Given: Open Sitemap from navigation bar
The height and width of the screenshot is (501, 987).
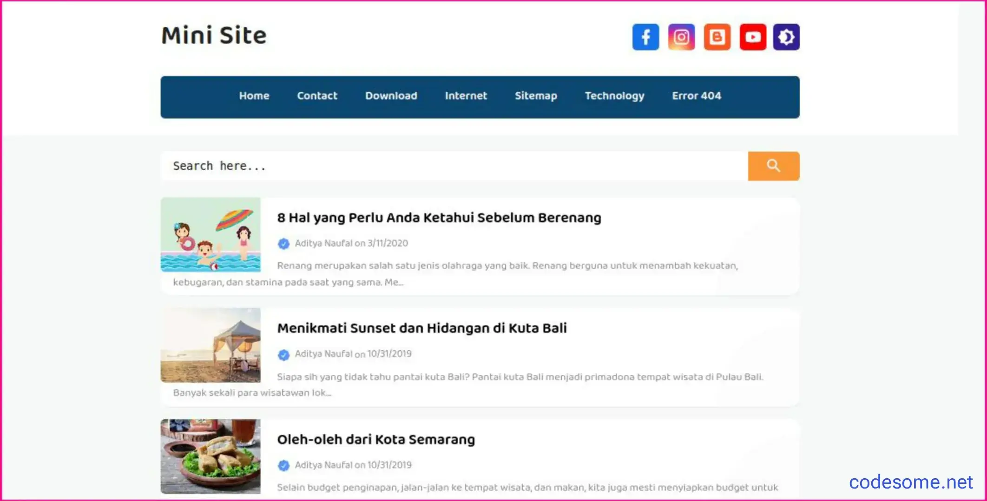Looking at the screenshot, I should (x=535, y=96).
